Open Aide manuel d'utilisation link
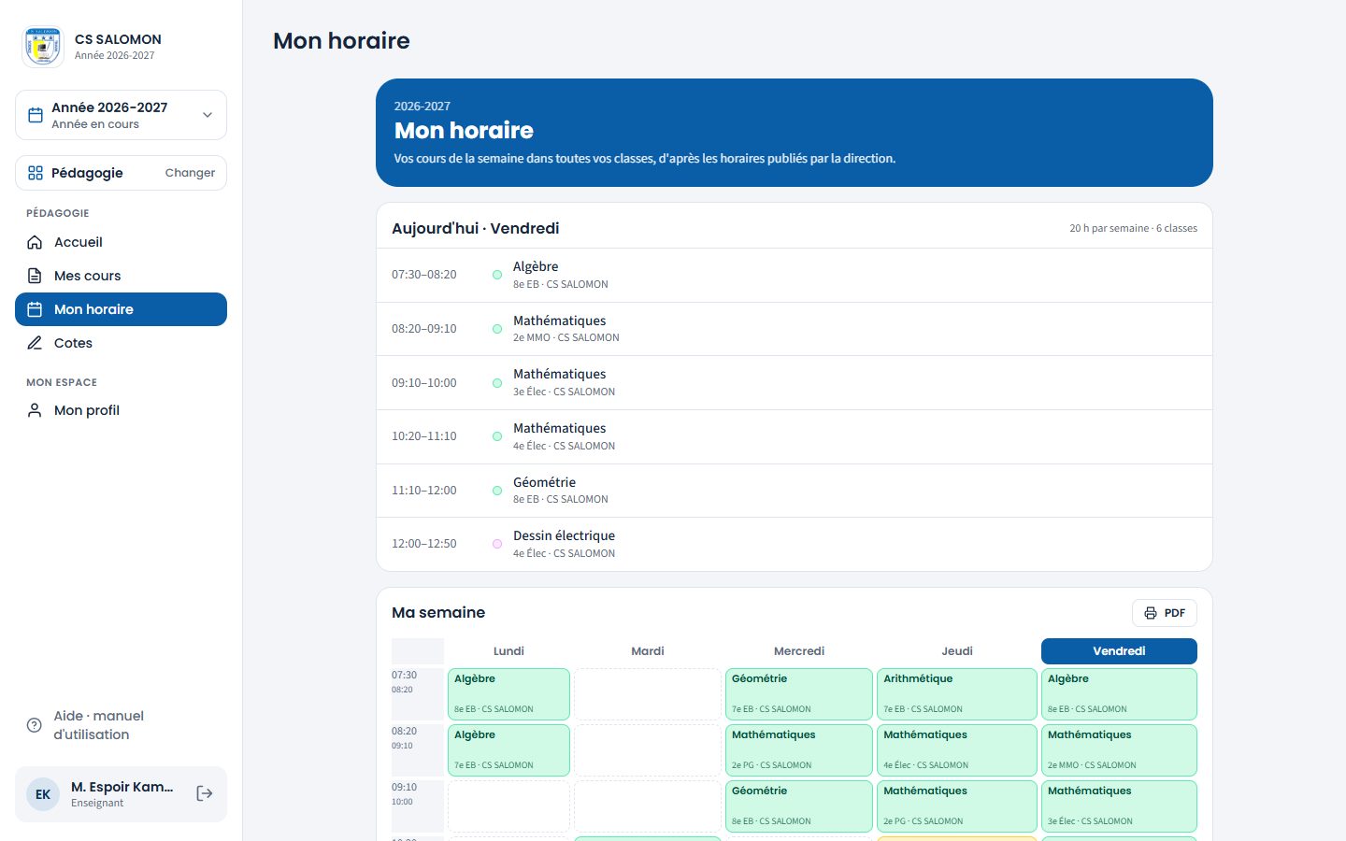 [x=99, y=725]
